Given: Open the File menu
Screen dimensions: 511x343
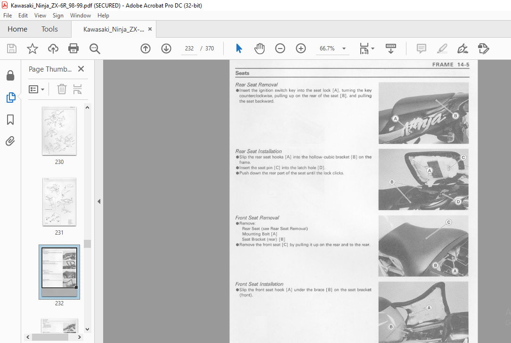Looking at the screenshot, I should coord(8,16).
